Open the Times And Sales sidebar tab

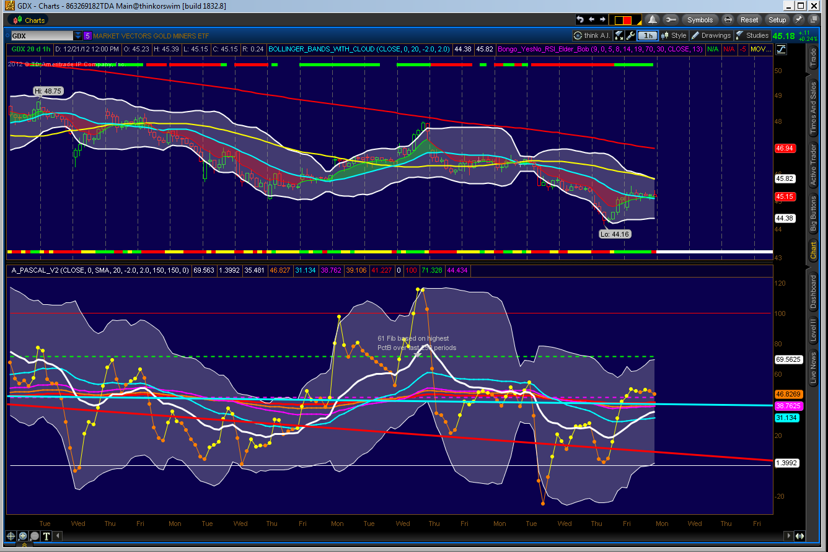[x=814, y=108]
